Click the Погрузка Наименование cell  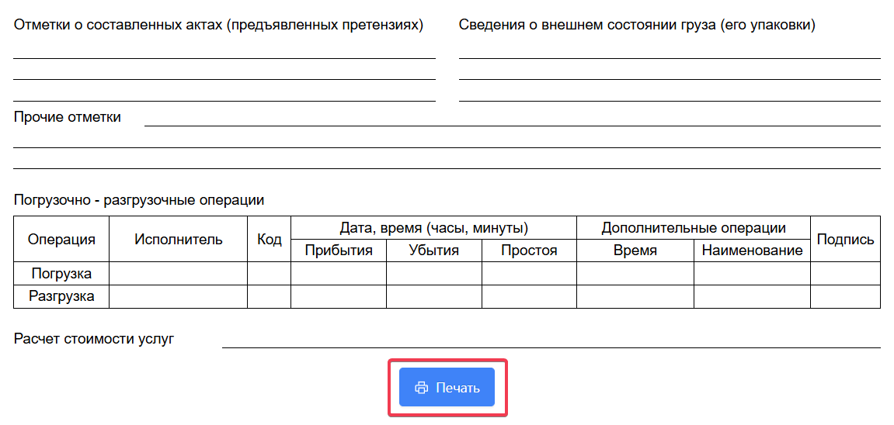pyautogui.click(x=752, y=274)
